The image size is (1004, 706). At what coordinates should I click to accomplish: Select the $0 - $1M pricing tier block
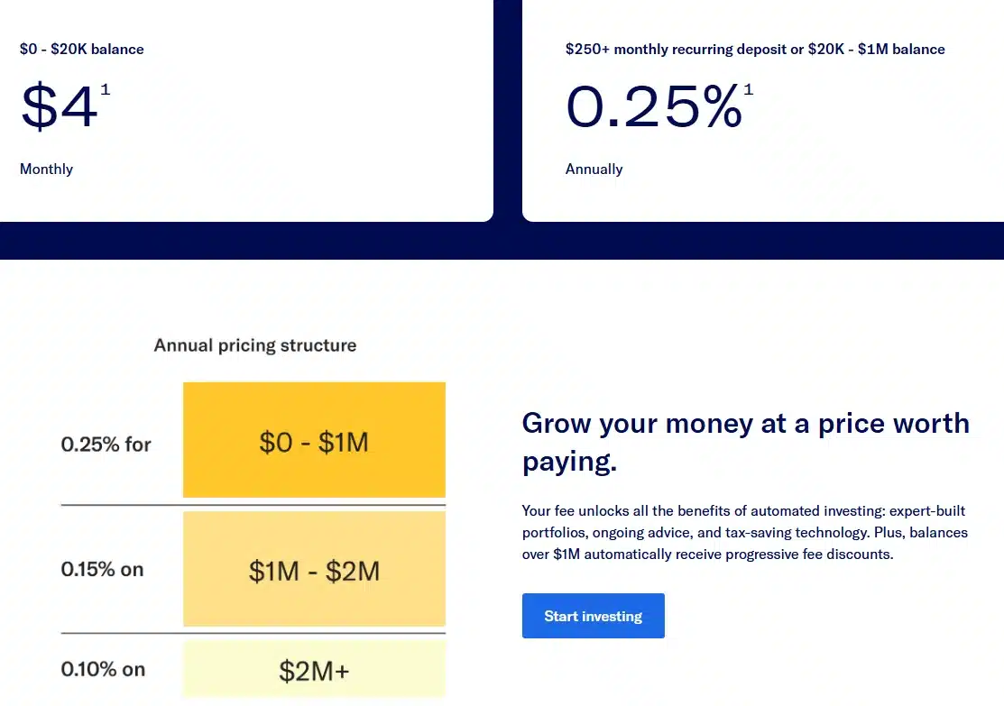(314, 440)
